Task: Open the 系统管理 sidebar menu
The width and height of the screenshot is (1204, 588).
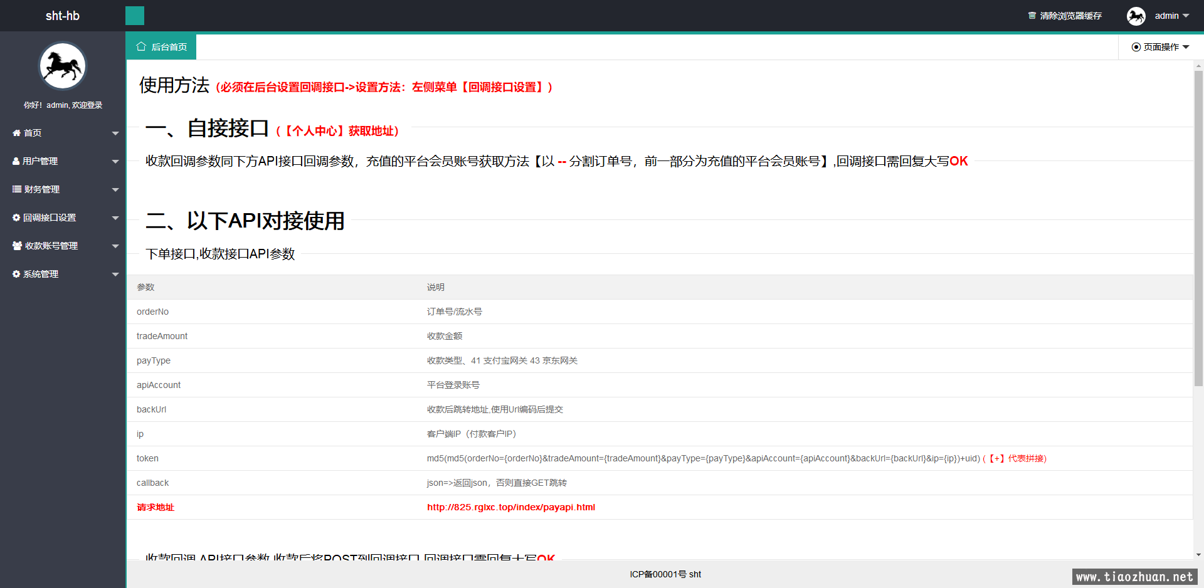Action: (x=63, y=274)
